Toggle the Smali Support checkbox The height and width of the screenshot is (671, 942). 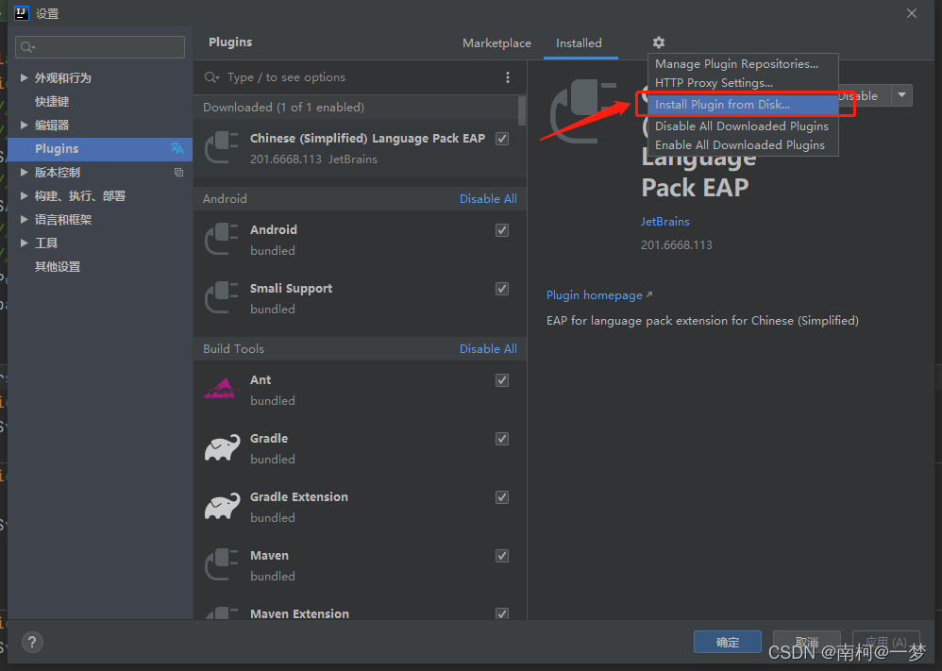point(502,289)
